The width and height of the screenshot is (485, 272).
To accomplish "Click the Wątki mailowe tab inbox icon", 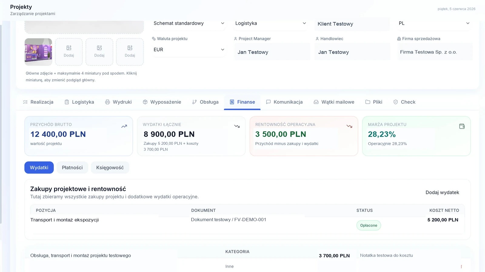I will click(x=316, y=102).
